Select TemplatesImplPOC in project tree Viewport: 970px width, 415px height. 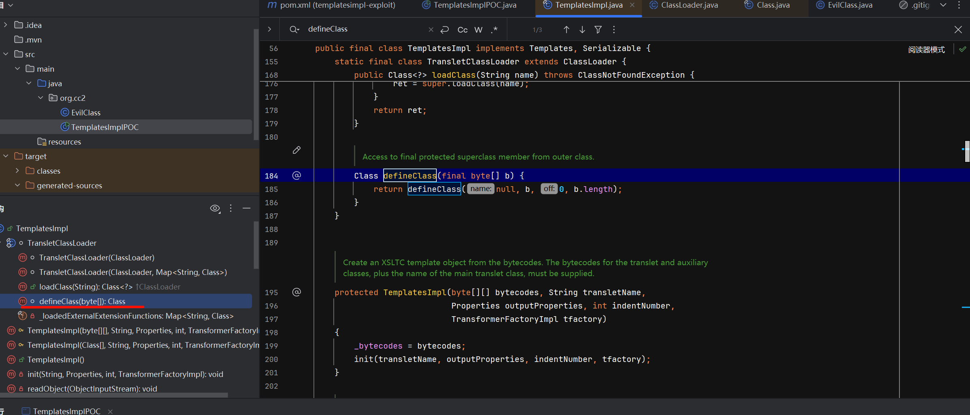click(99, 127)
